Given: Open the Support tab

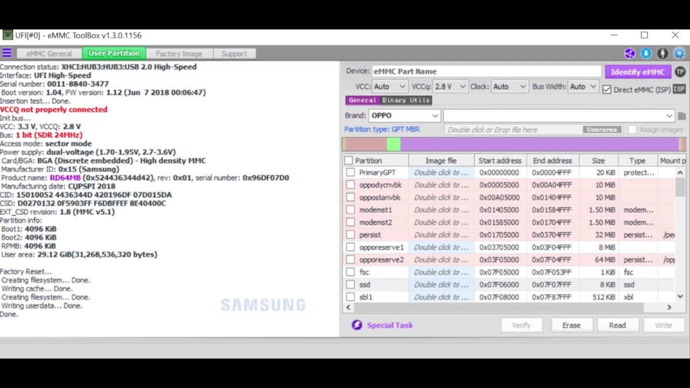Looking at the screenshot, I should click(x=234, y=53).
